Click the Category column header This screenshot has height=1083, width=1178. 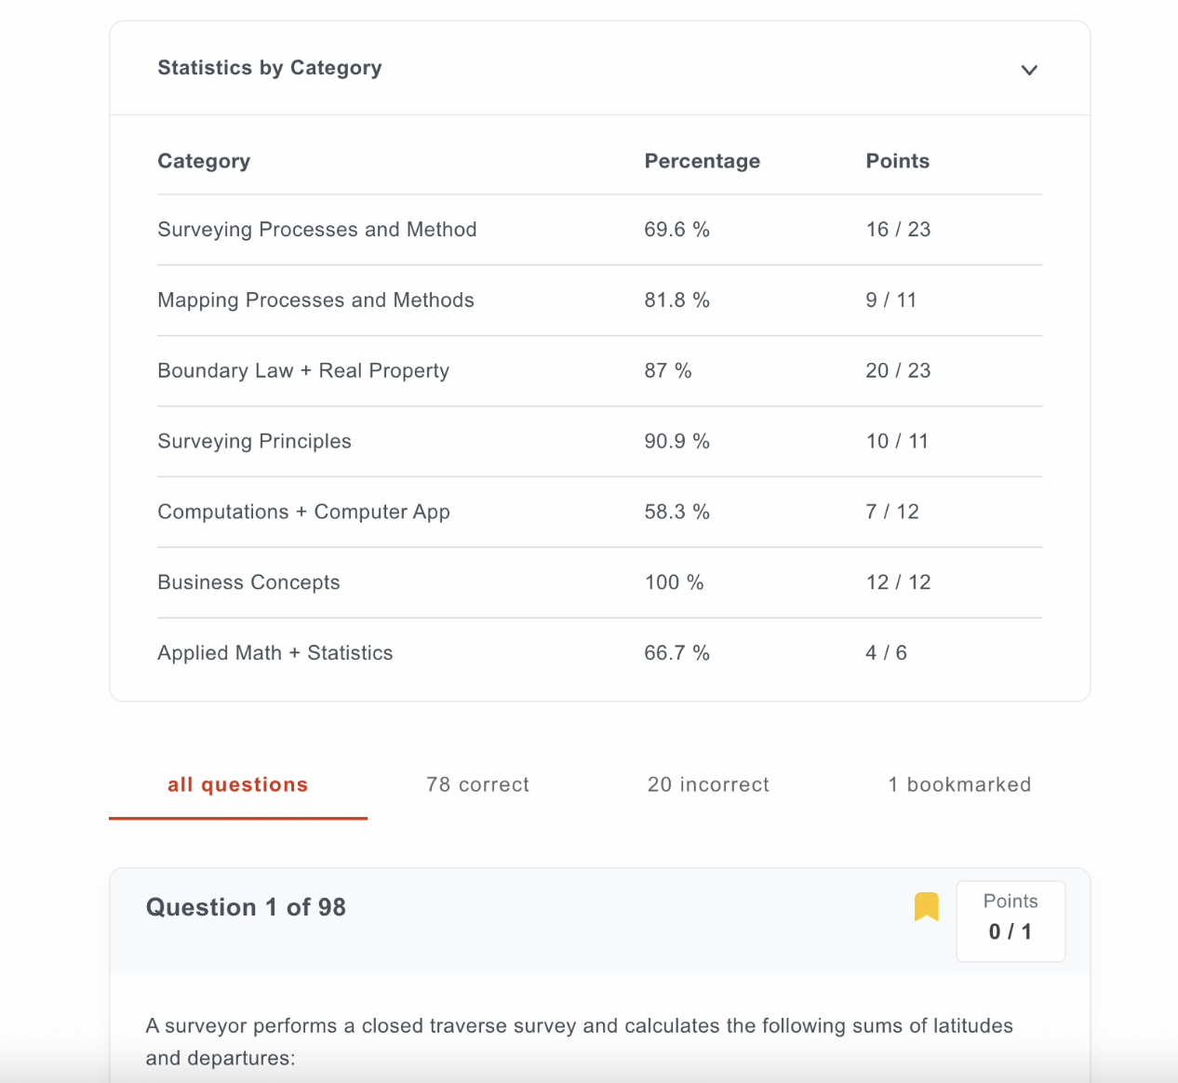click(204, 161)
